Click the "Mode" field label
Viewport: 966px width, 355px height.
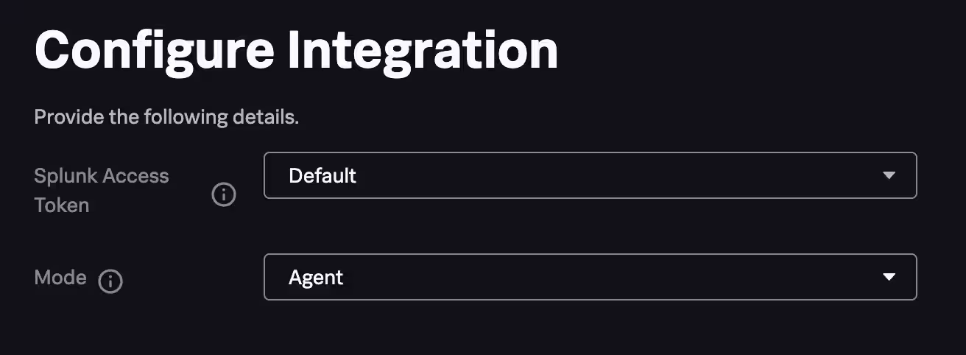pyautogui.click(x=60, y=278)
